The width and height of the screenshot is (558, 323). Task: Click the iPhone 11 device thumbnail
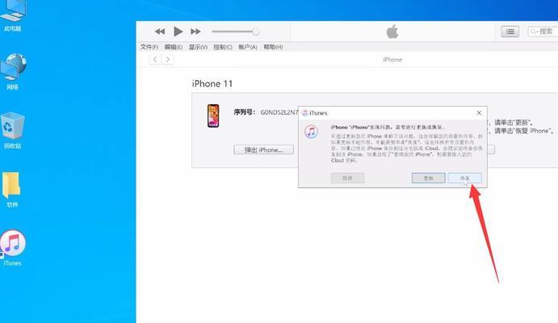pos(213,115)
